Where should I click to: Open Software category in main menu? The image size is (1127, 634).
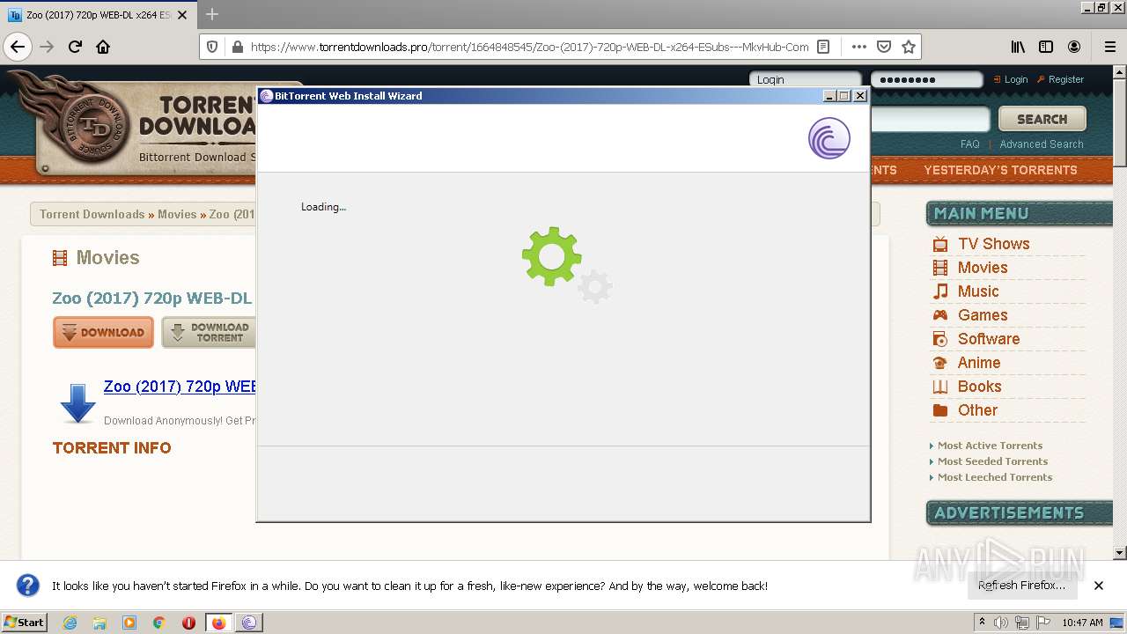989,339
